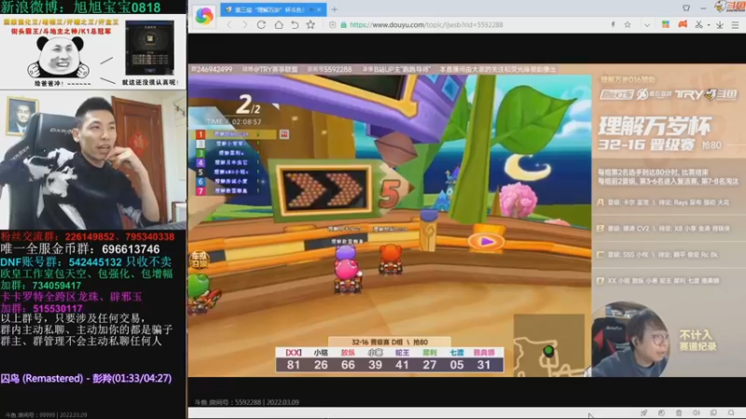
Task: Click the race timer 02:08:57
Action: (x=246, y=122)
